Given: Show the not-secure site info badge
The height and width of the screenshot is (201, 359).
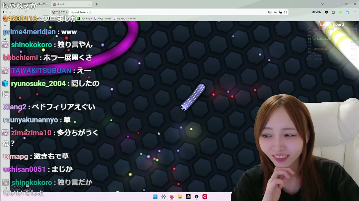Looking at the screenshot, I should (59, 12).
